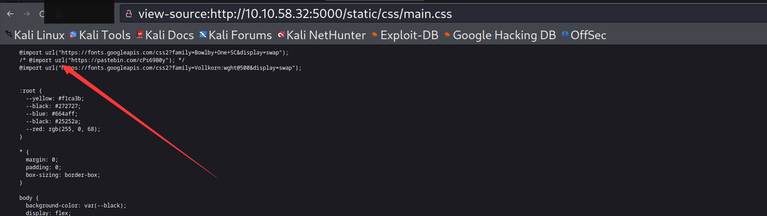Click the forward navigation arrow

27,14
